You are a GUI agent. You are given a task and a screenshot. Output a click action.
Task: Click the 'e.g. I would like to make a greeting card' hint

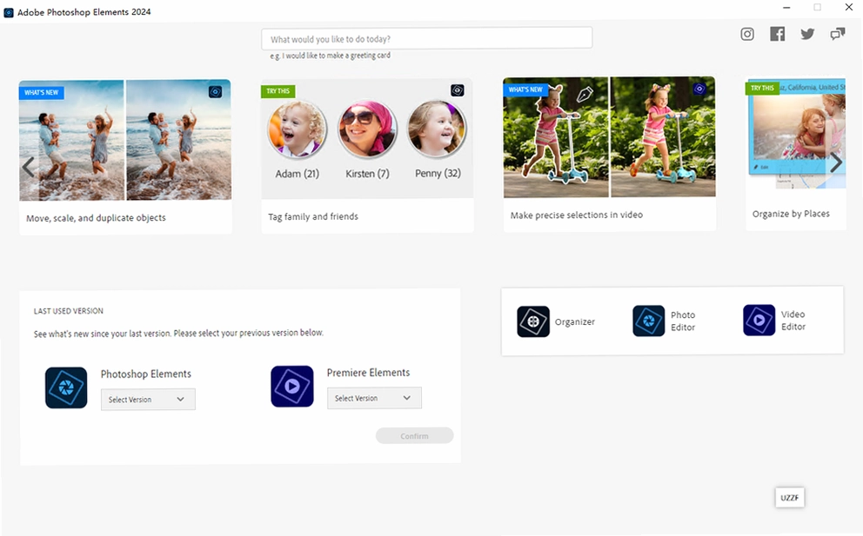331,56
